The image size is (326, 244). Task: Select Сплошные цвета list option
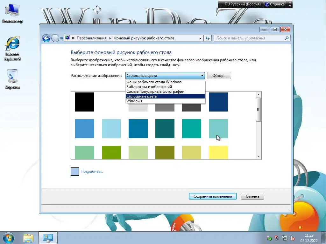(x=165, y=96)
